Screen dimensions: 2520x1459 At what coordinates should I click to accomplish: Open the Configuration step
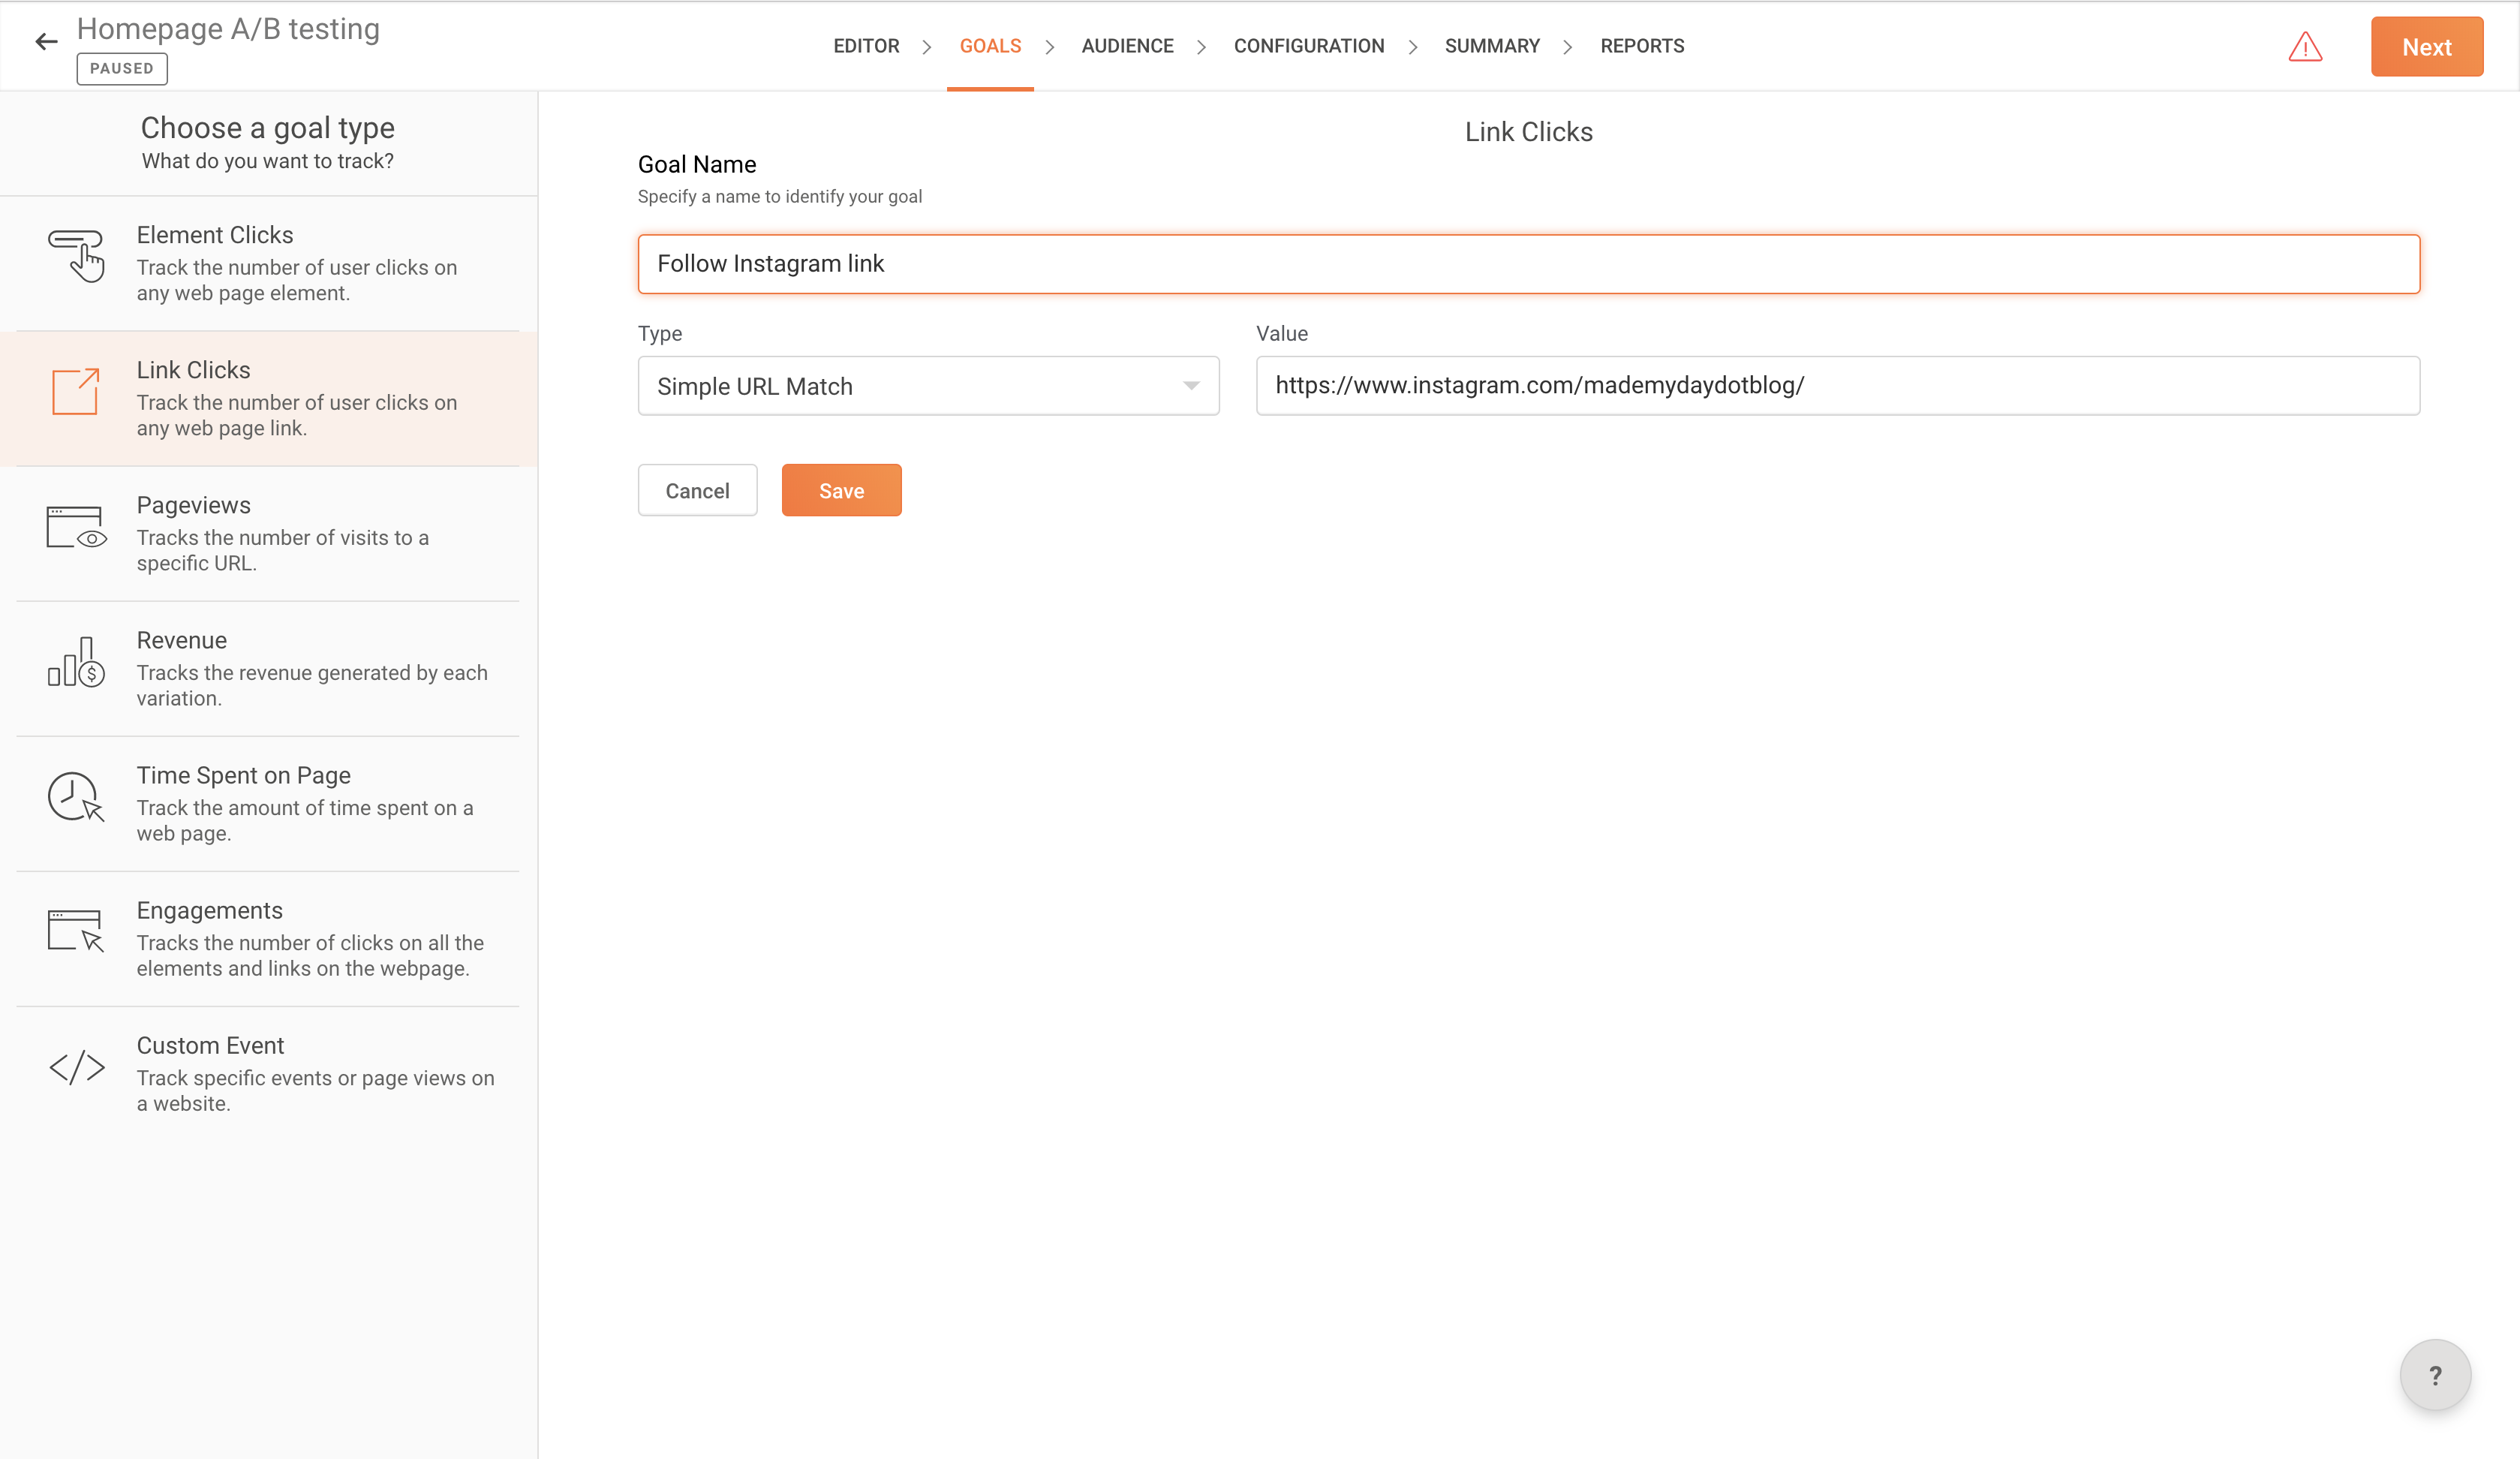1308,46
